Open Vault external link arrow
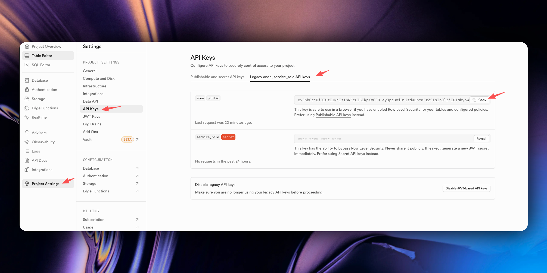This screenshot has height=273, width=547. 137,139
